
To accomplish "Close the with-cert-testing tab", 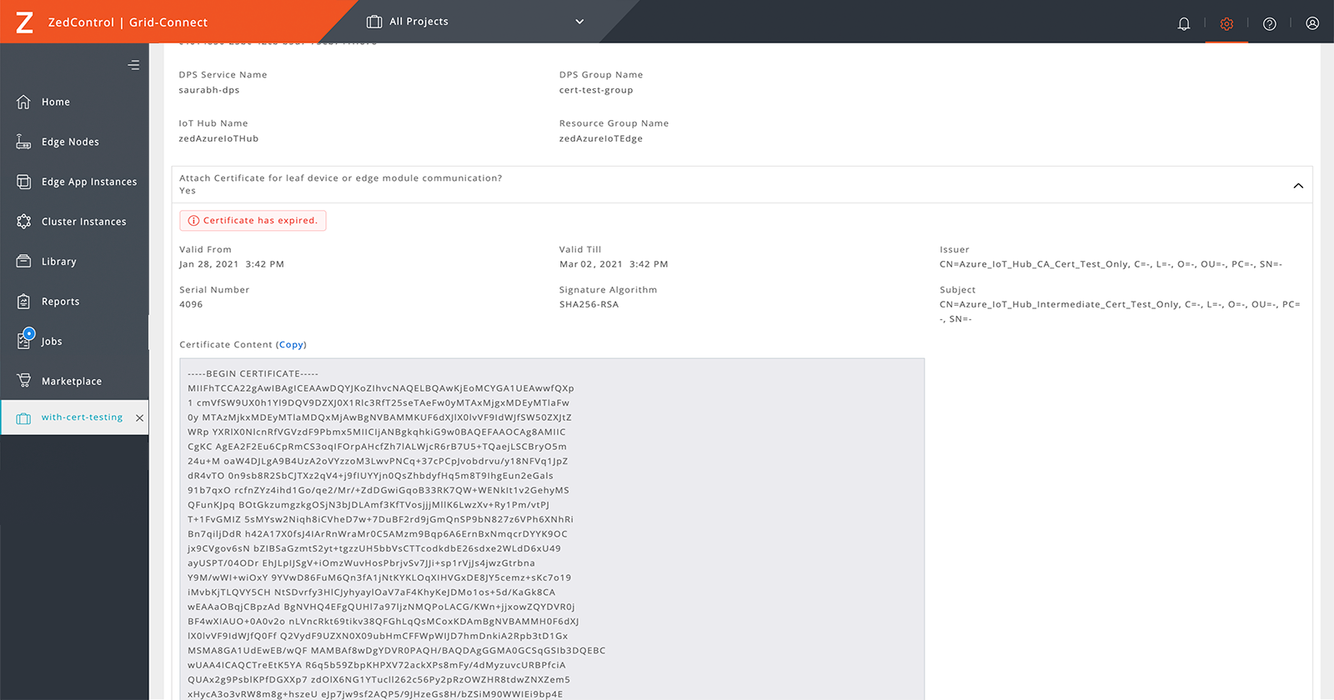I will [x=139, y=418].
